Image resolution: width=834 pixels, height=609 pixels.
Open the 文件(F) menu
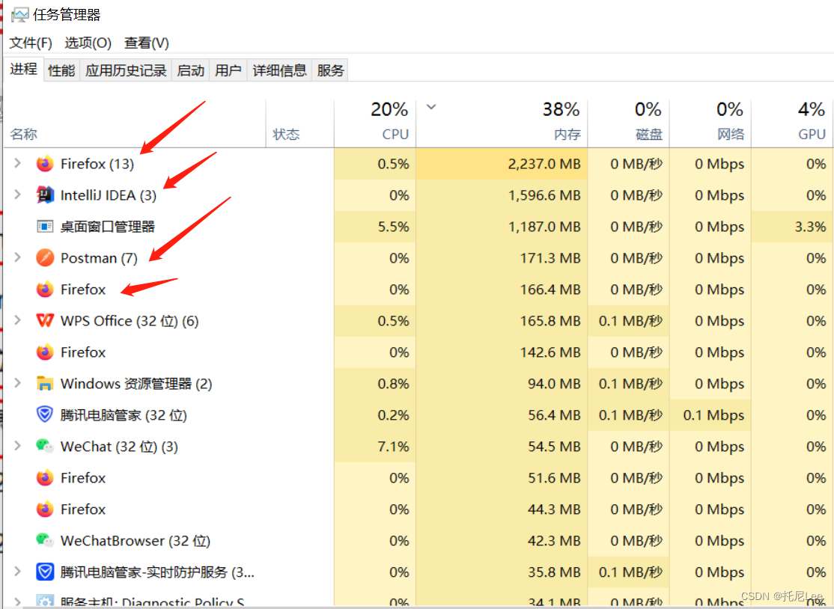pyautogui.click(x=31, y=43)
